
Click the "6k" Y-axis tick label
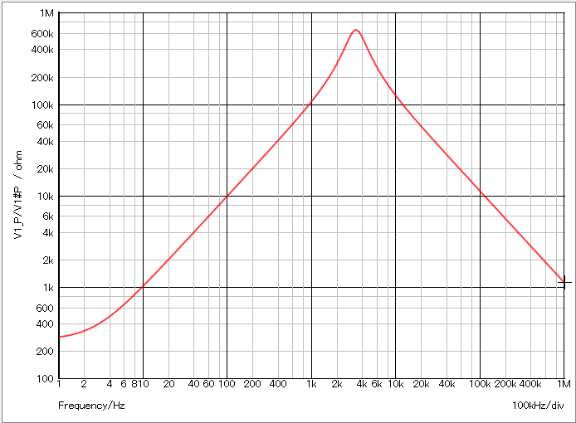click(x=48, y=216)
